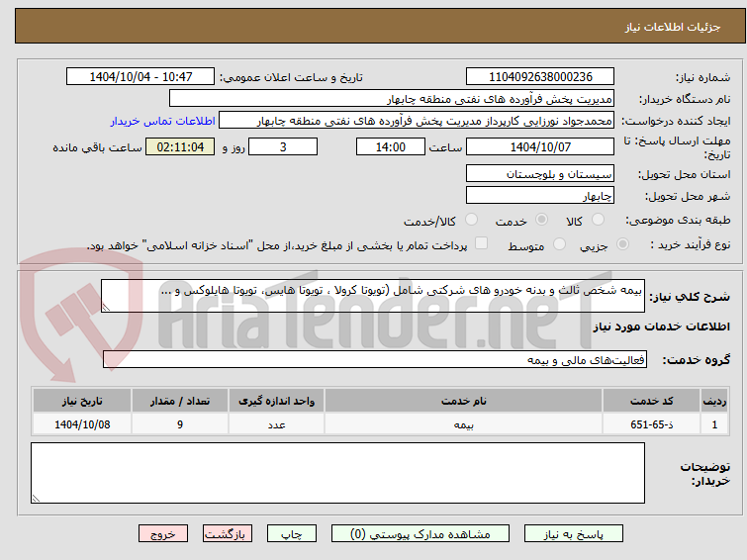Viewport: 747px width, 560px height.
Task: Click the ردیف column header
Action: (714, 401)
